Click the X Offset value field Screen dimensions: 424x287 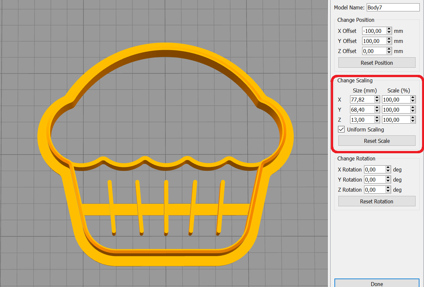coord(374,31)
